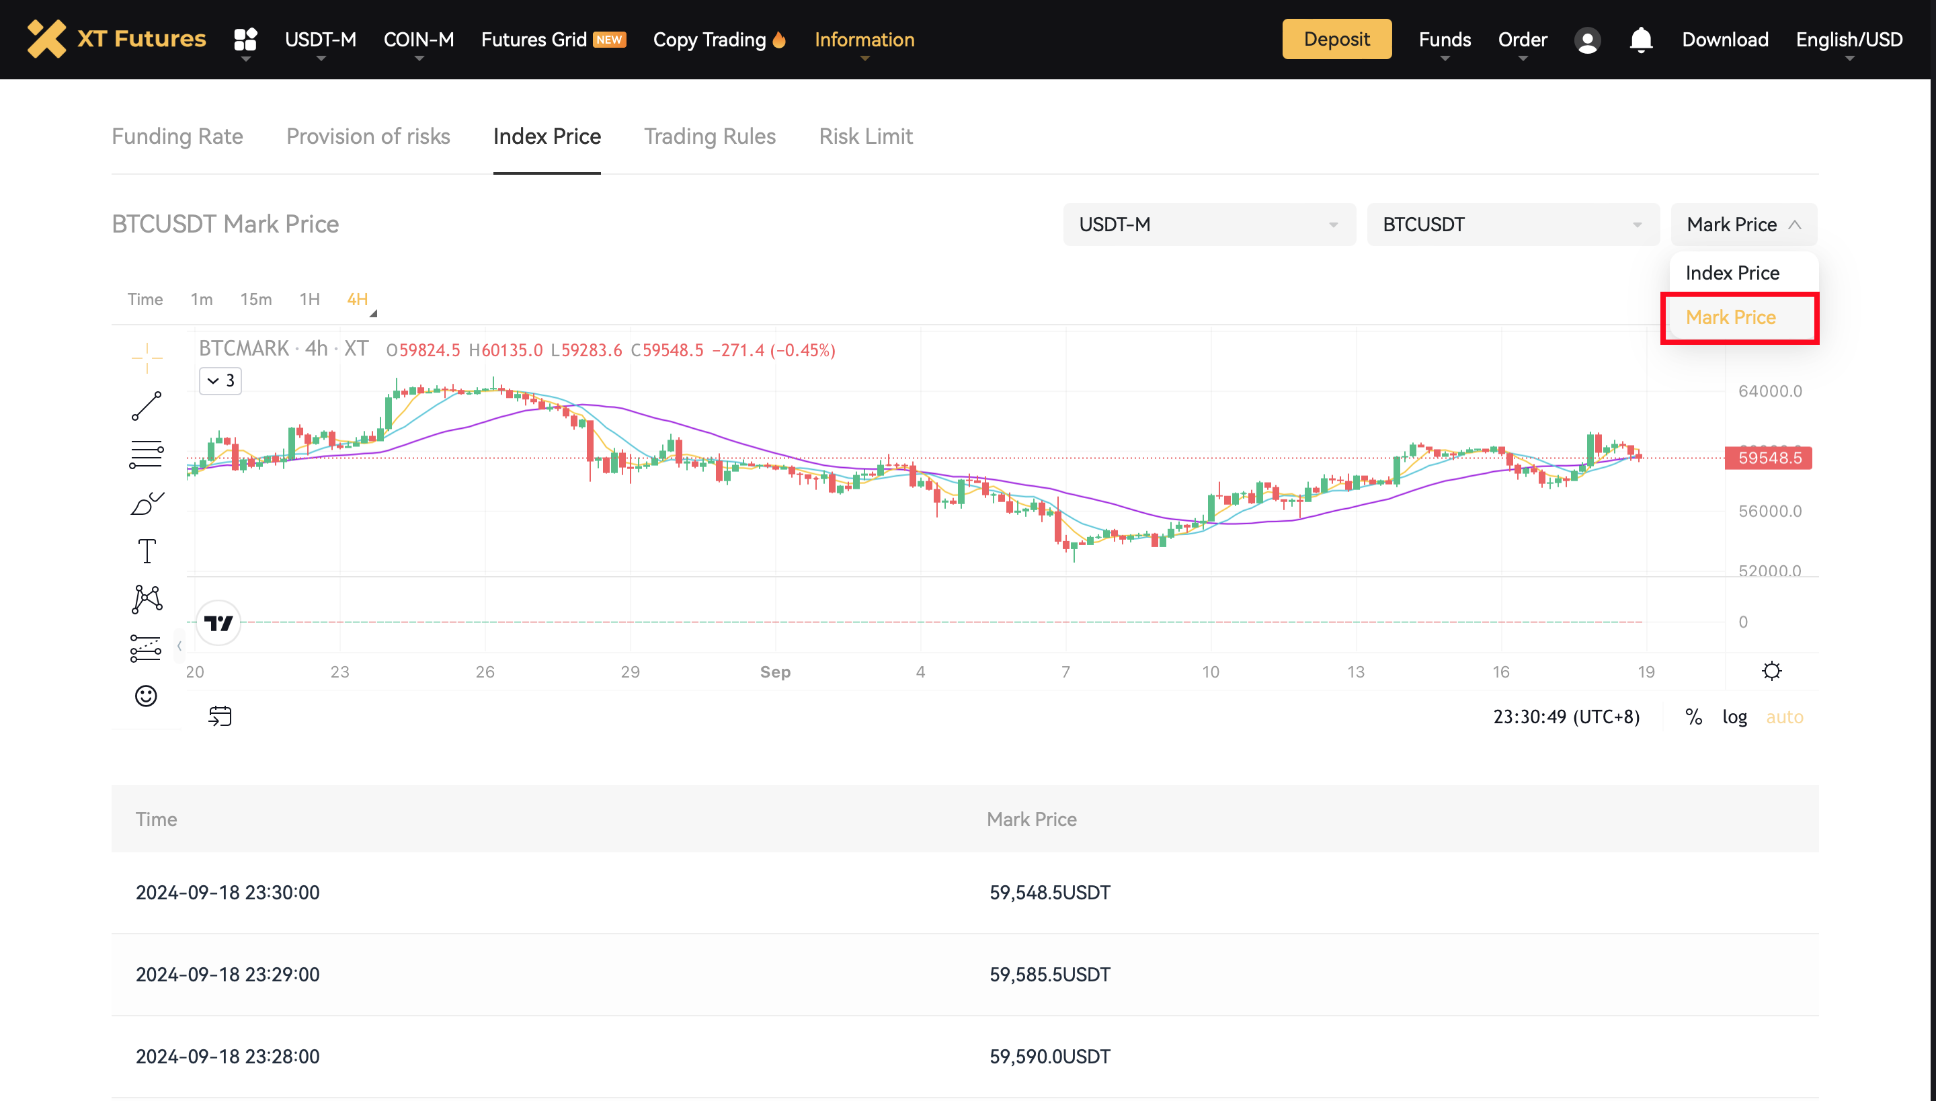Click the go-to-date calendar icon

tap(220, 716)
